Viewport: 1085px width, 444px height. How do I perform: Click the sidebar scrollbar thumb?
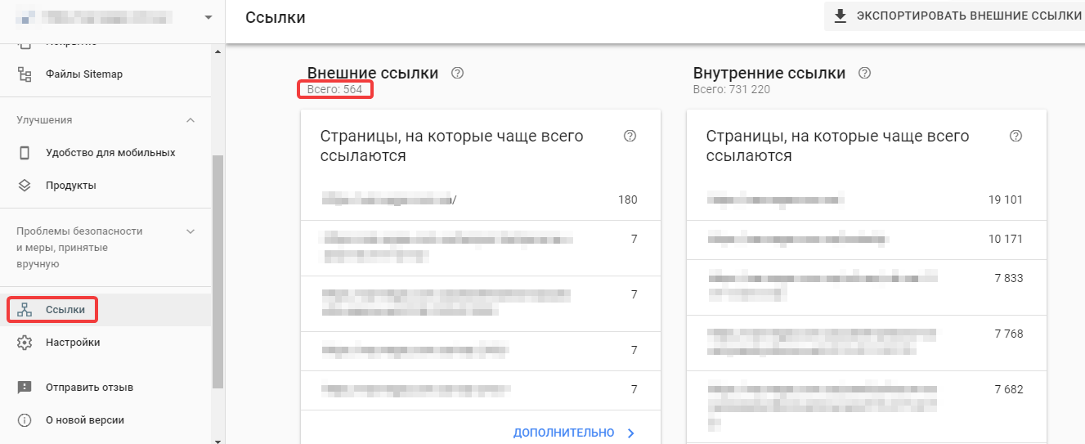217,271
